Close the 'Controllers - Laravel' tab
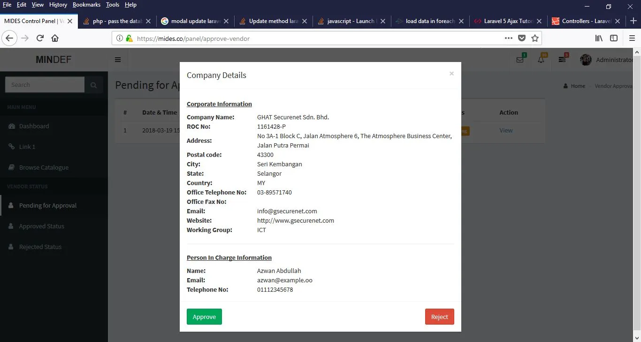Viewport: 641px width, 342px height. [618, 21]
